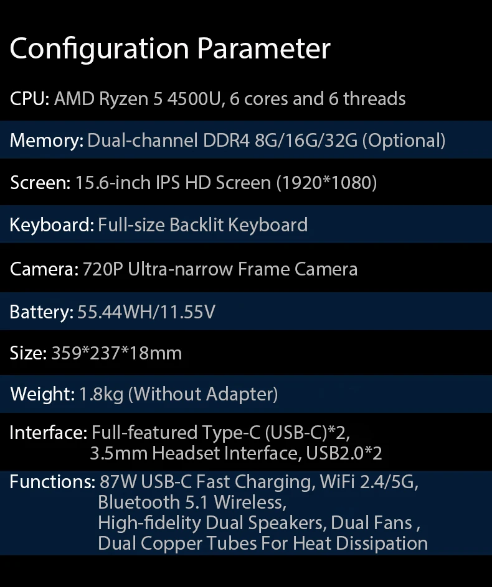Select the Weight label

tap(42, 394)
